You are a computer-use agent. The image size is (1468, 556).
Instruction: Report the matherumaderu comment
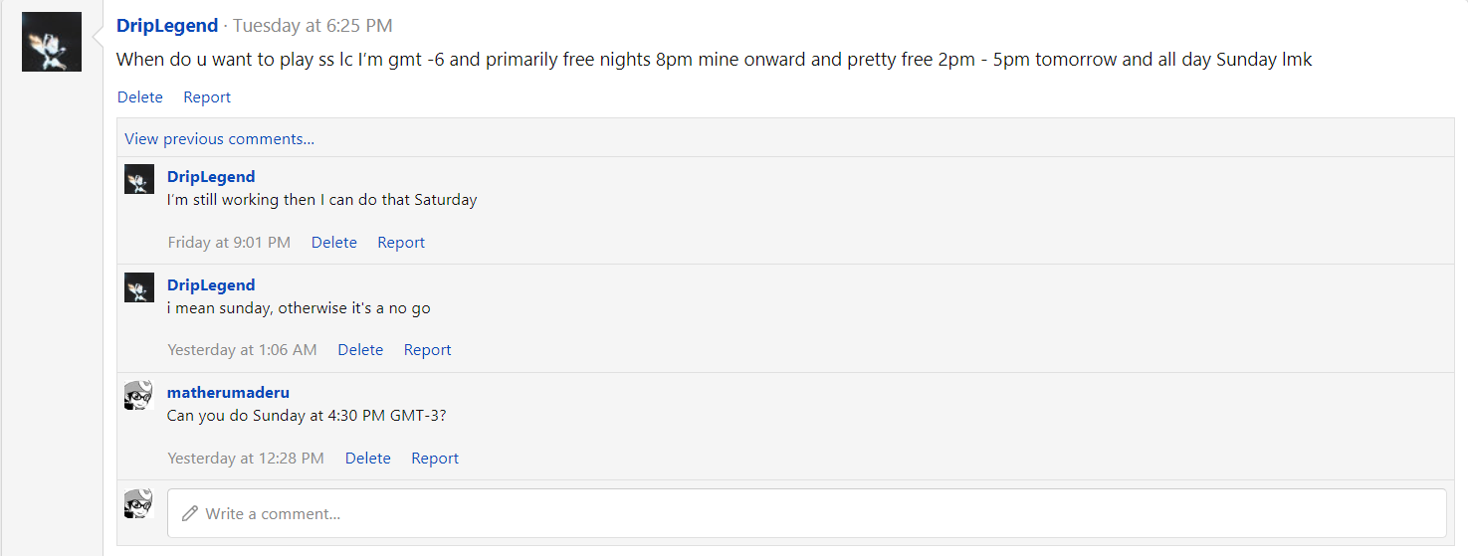tap(435, 459)
